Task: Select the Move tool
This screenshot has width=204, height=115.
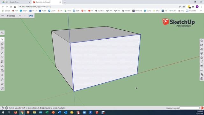Action: (x=2, y=75)
